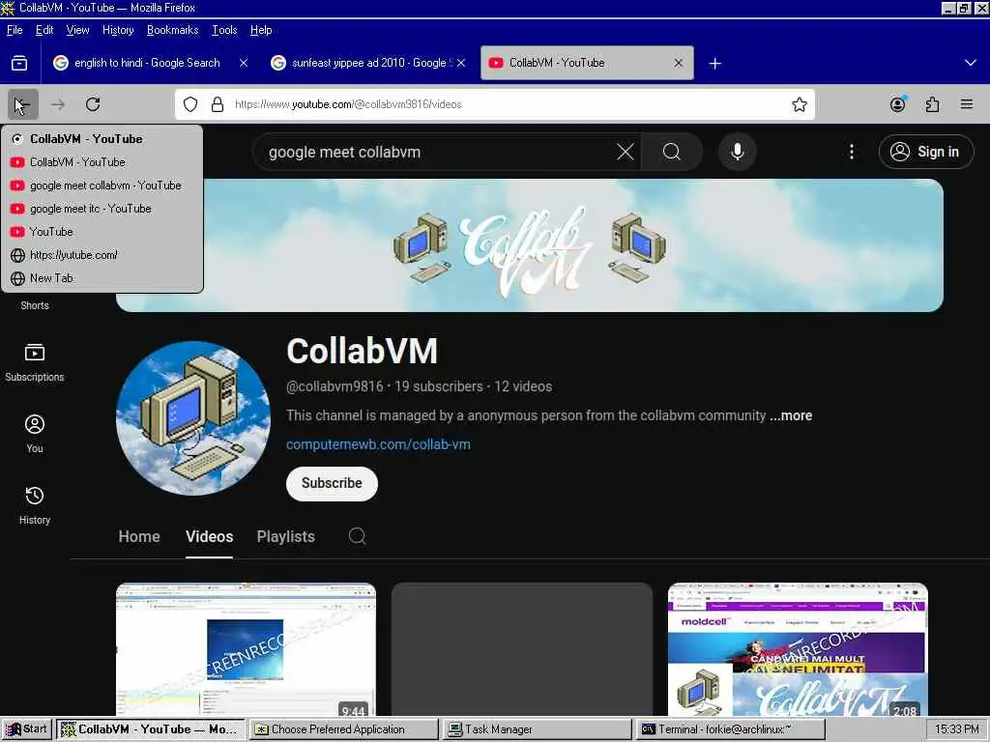Image resolution: width=990 pixels, height=742 pixels.
Task: Open the Extensions puzzle icon
Action: [x=933, y=104]
